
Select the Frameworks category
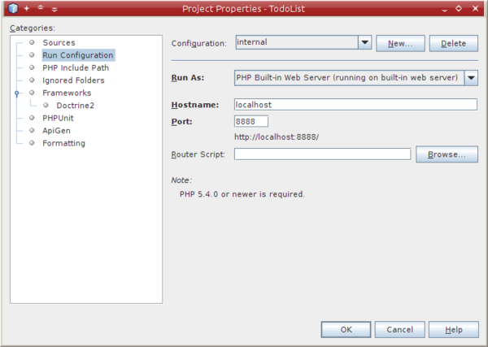[x=67, y=93]
